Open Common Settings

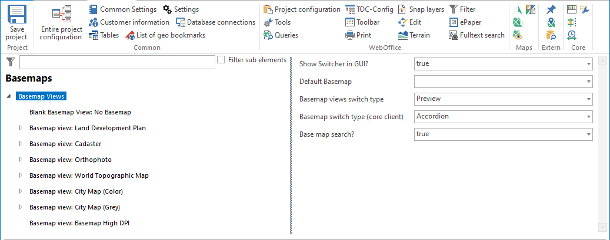tap(122, 9)
